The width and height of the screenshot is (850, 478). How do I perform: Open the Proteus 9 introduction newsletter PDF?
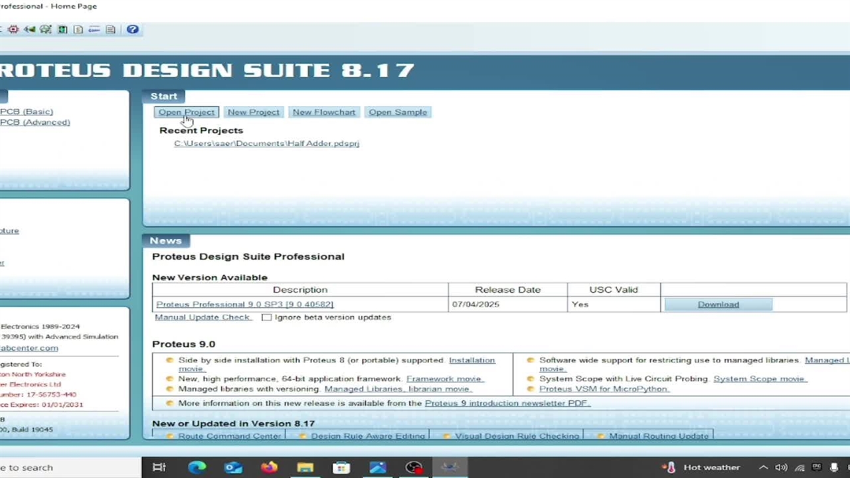click(x=507, y=403)
